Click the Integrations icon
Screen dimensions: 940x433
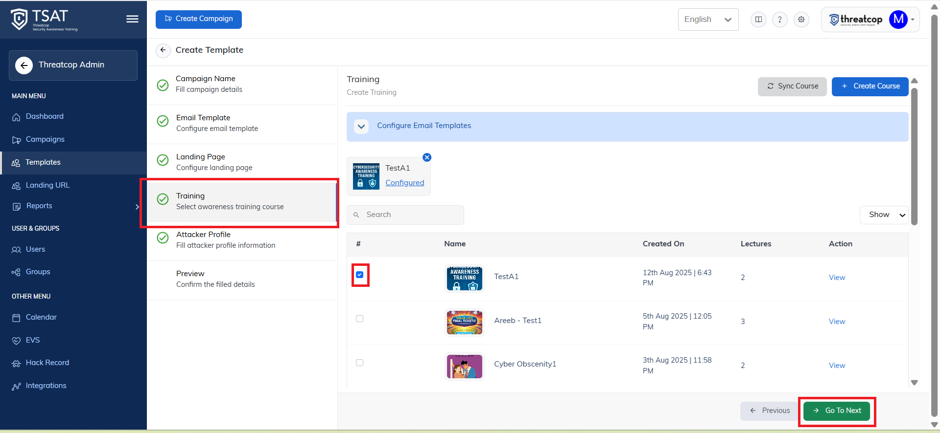[16, 386]
